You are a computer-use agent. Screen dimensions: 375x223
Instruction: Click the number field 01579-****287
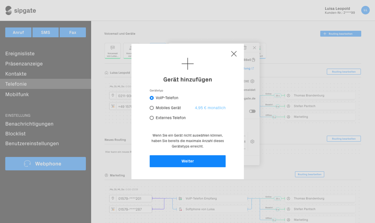(130, 209)
